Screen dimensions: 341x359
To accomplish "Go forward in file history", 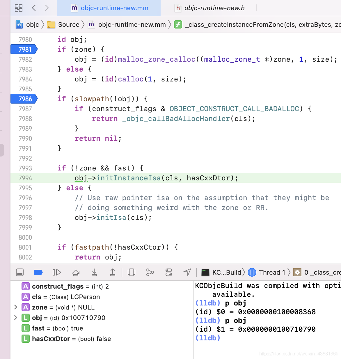I will (47, 8).
